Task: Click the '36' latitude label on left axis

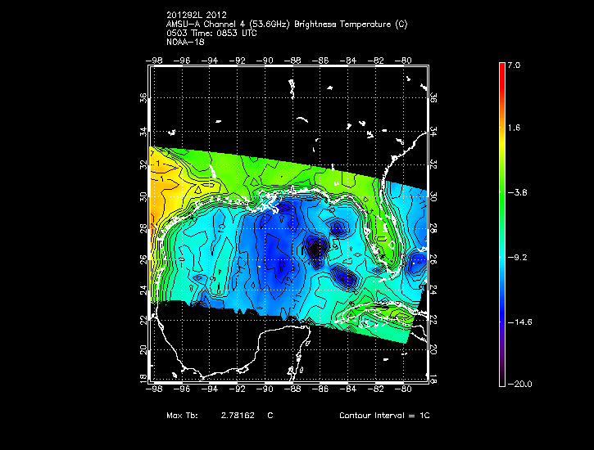Action: click(143, 98)
